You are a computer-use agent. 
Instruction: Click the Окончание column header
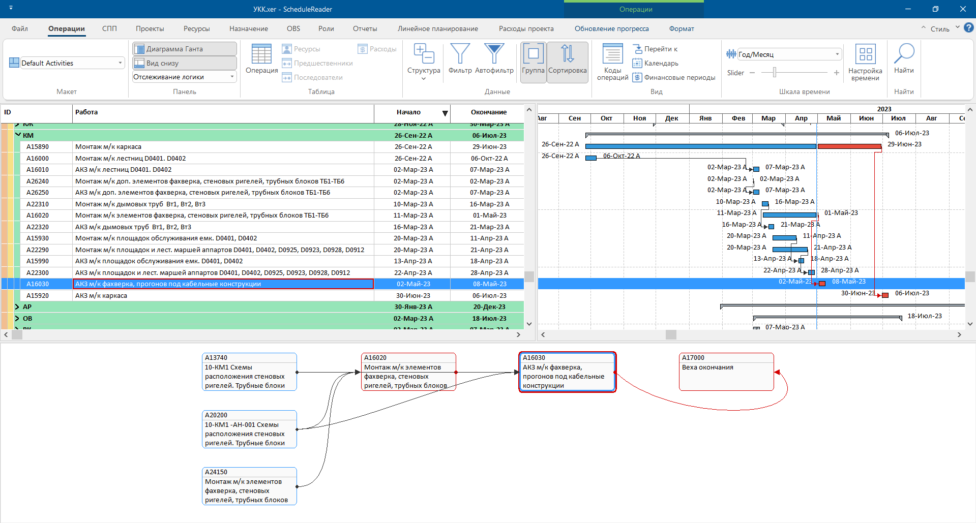[x=488, y=112]
